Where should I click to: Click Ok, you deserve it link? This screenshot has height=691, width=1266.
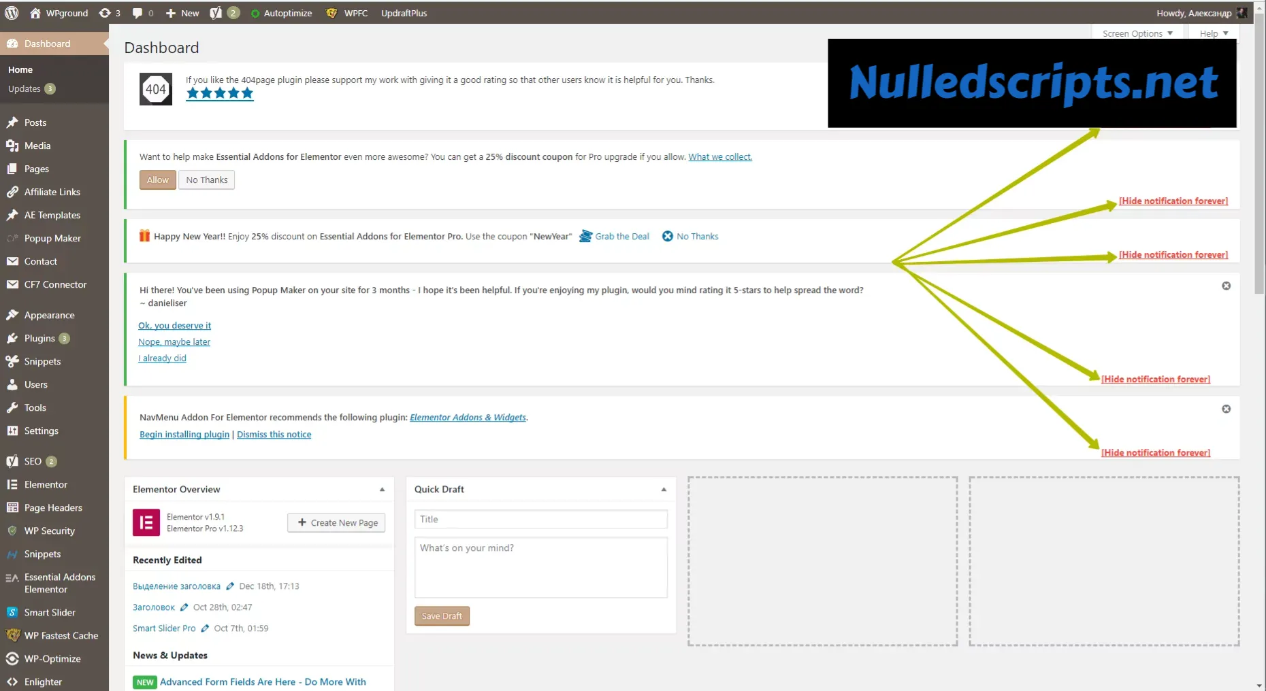175,326
